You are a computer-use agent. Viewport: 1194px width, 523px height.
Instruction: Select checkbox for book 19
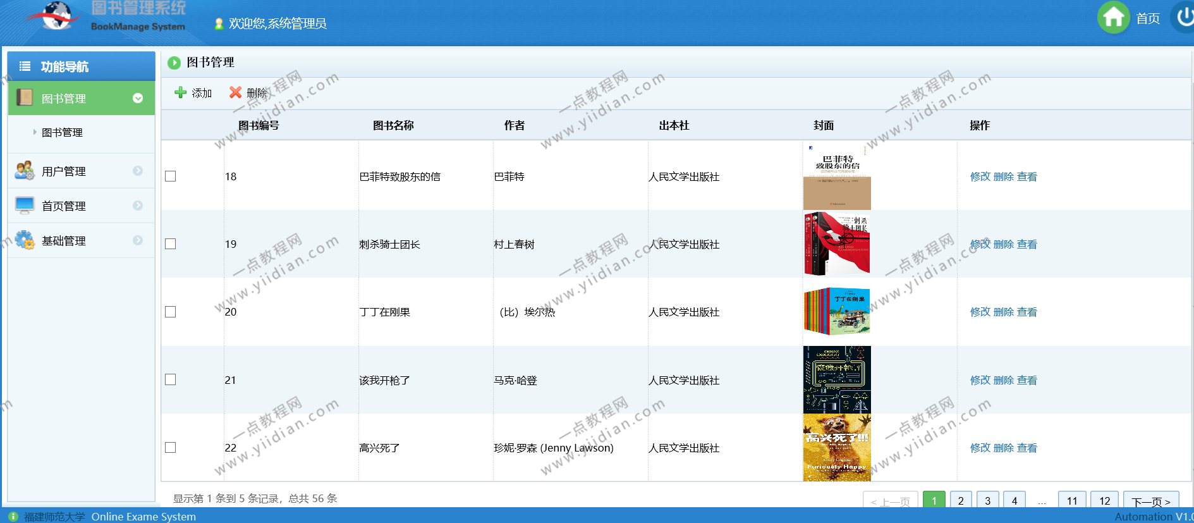click(x=170, y=243)
